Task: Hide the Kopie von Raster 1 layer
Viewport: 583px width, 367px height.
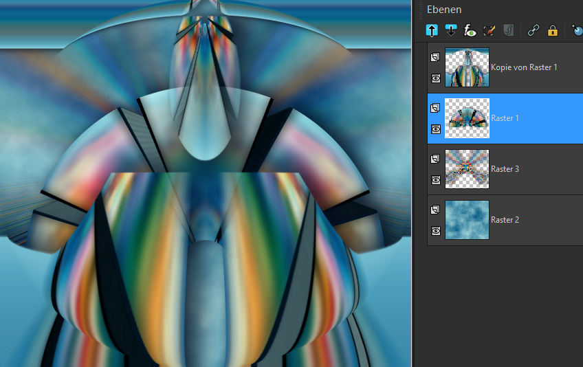Action: coord(436,78)
